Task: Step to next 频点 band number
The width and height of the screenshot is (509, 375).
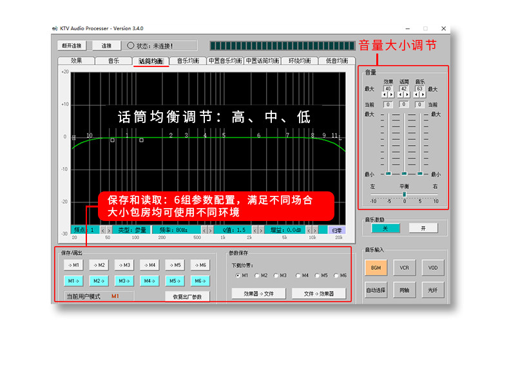Action: click(x=109, y=230)
